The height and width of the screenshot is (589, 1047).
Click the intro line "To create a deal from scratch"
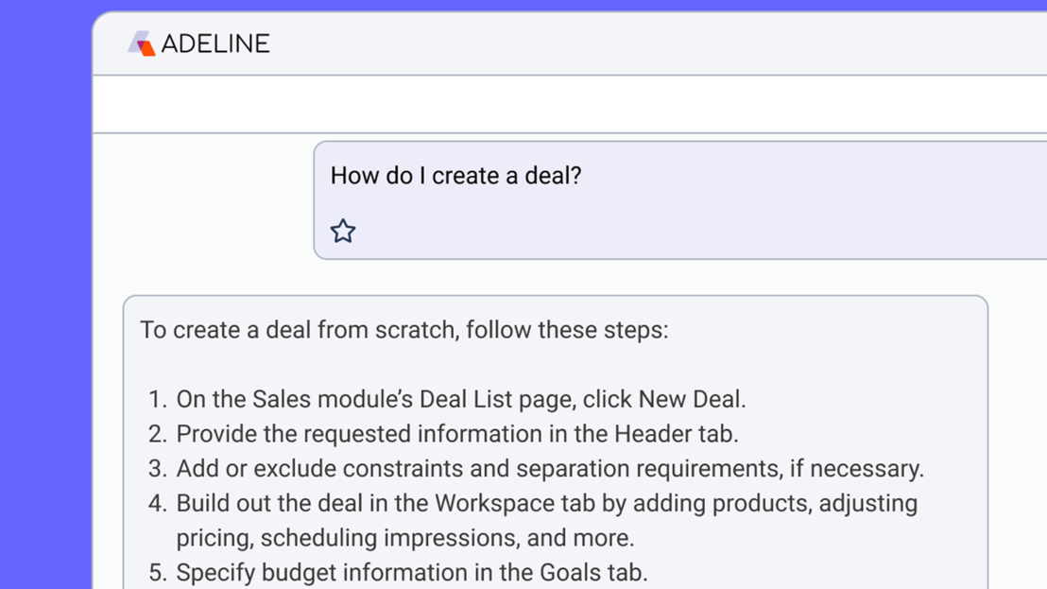point(403,330)
